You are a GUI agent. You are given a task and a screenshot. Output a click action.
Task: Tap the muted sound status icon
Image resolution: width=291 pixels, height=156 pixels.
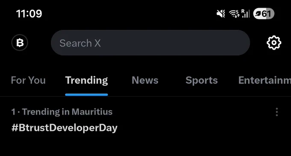coord(221,14)
